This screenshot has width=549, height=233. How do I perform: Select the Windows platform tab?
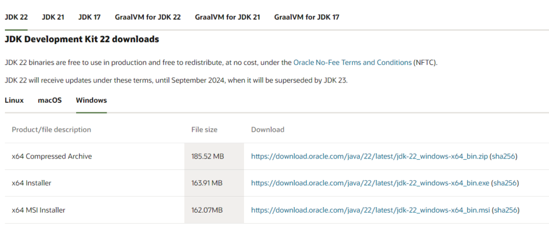(x=91, y=100)
